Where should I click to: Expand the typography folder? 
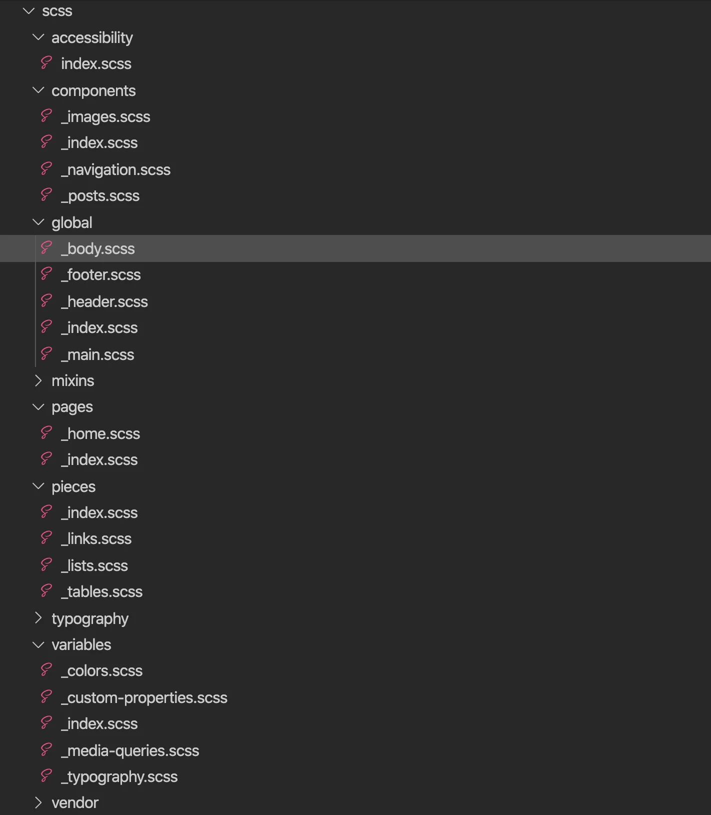(38, 618)
